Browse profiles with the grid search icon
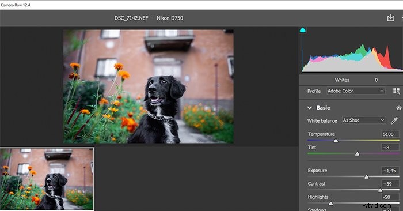Image resolution: width=403 pixels, height=211 pixels. [x=396, y=91]
